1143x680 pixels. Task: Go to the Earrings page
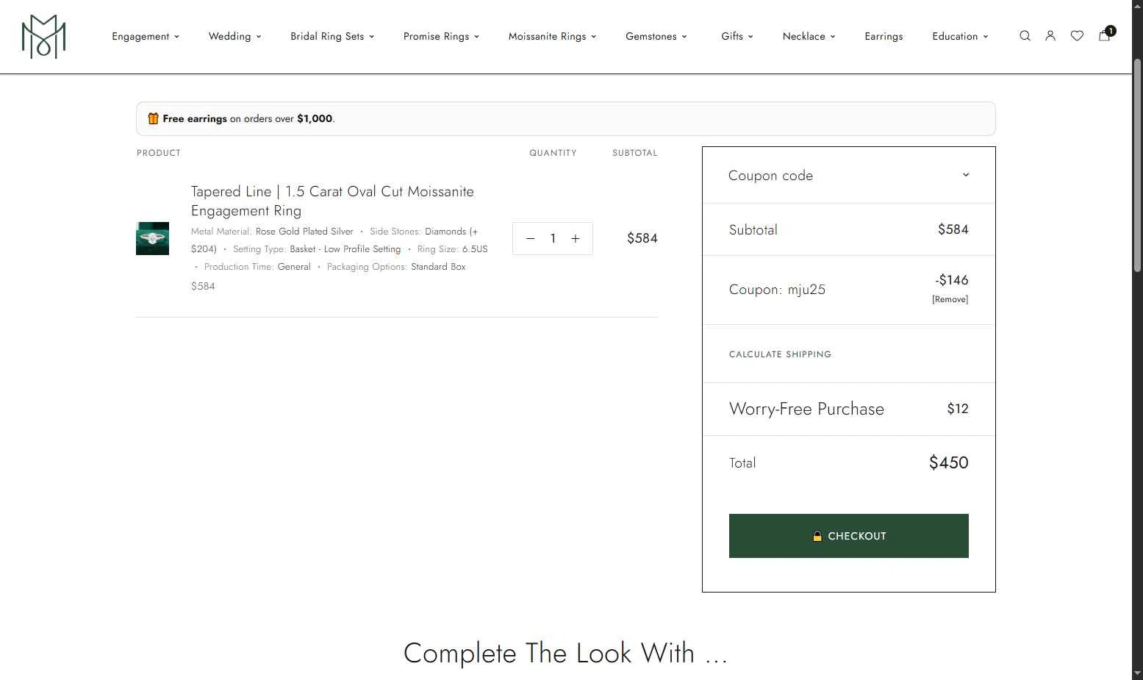point(884,36)
